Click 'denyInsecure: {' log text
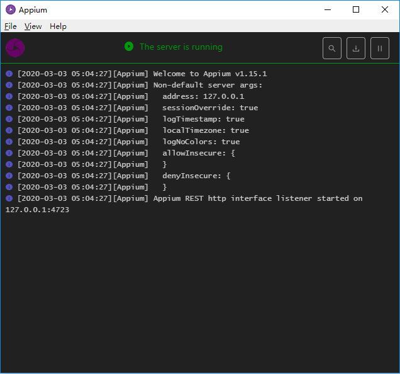Viewport: 400px width, 374px height. [x=196, y=176]
